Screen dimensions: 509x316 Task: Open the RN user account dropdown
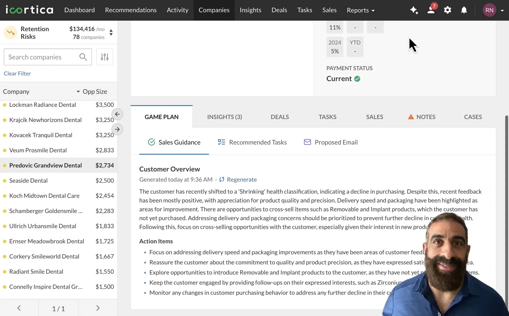[493, 10]
